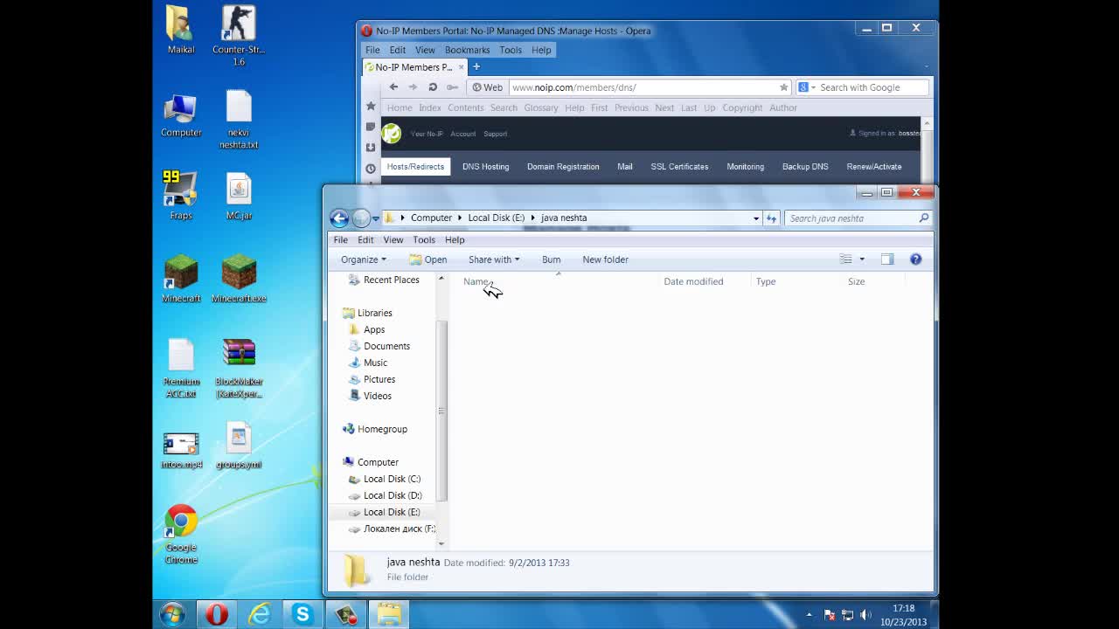The image size is (1119, 629).
Task: Open DNS Hosting tab on No-IP page
Action: point(485,167)
